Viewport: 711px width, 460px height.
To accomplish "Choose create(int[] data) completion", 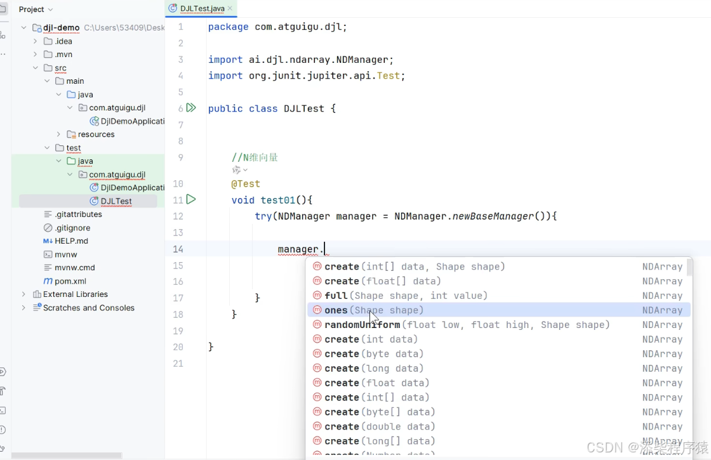I will click(x=499, y=397).
